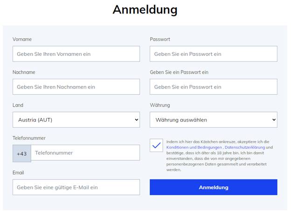Click the Vorname input field
The height and width of the screenshot is (213, 291).
click(x=76, y=54)
